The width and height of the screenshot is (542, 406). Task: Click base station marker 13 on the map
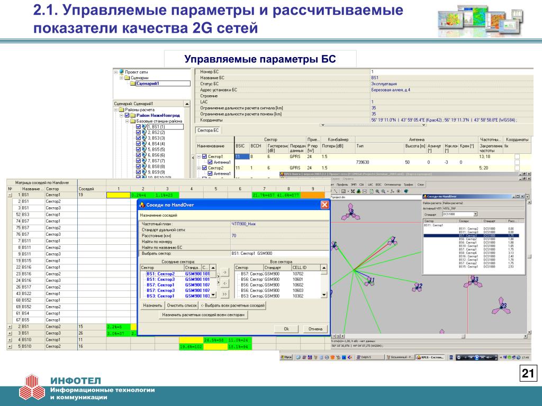[x=473, y=282]
